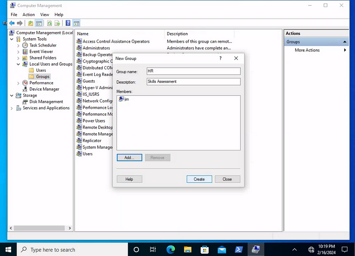Expand the Event Viewer node
This screenshot has width=355, height=256.
pyautogui.click(x=18, y=52)
